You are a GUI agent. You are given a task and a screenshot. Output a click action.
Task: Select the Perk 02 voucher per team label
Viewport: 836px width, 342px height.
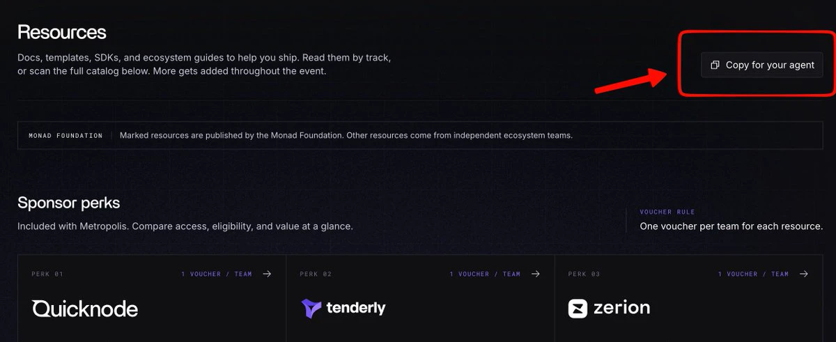(485, 274)
